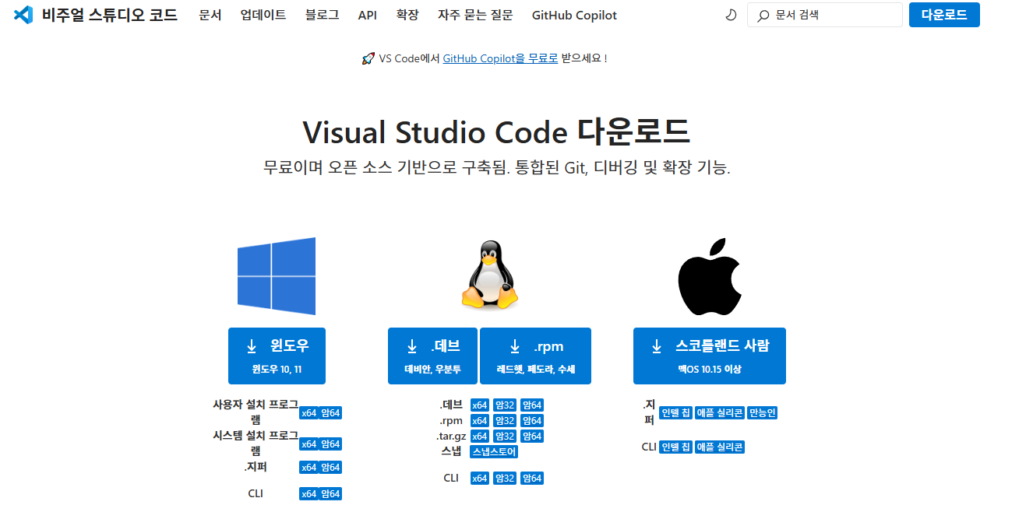
Task: Select 암64 for 시스템 설치 프로그램
Action: tap(330, 444)
